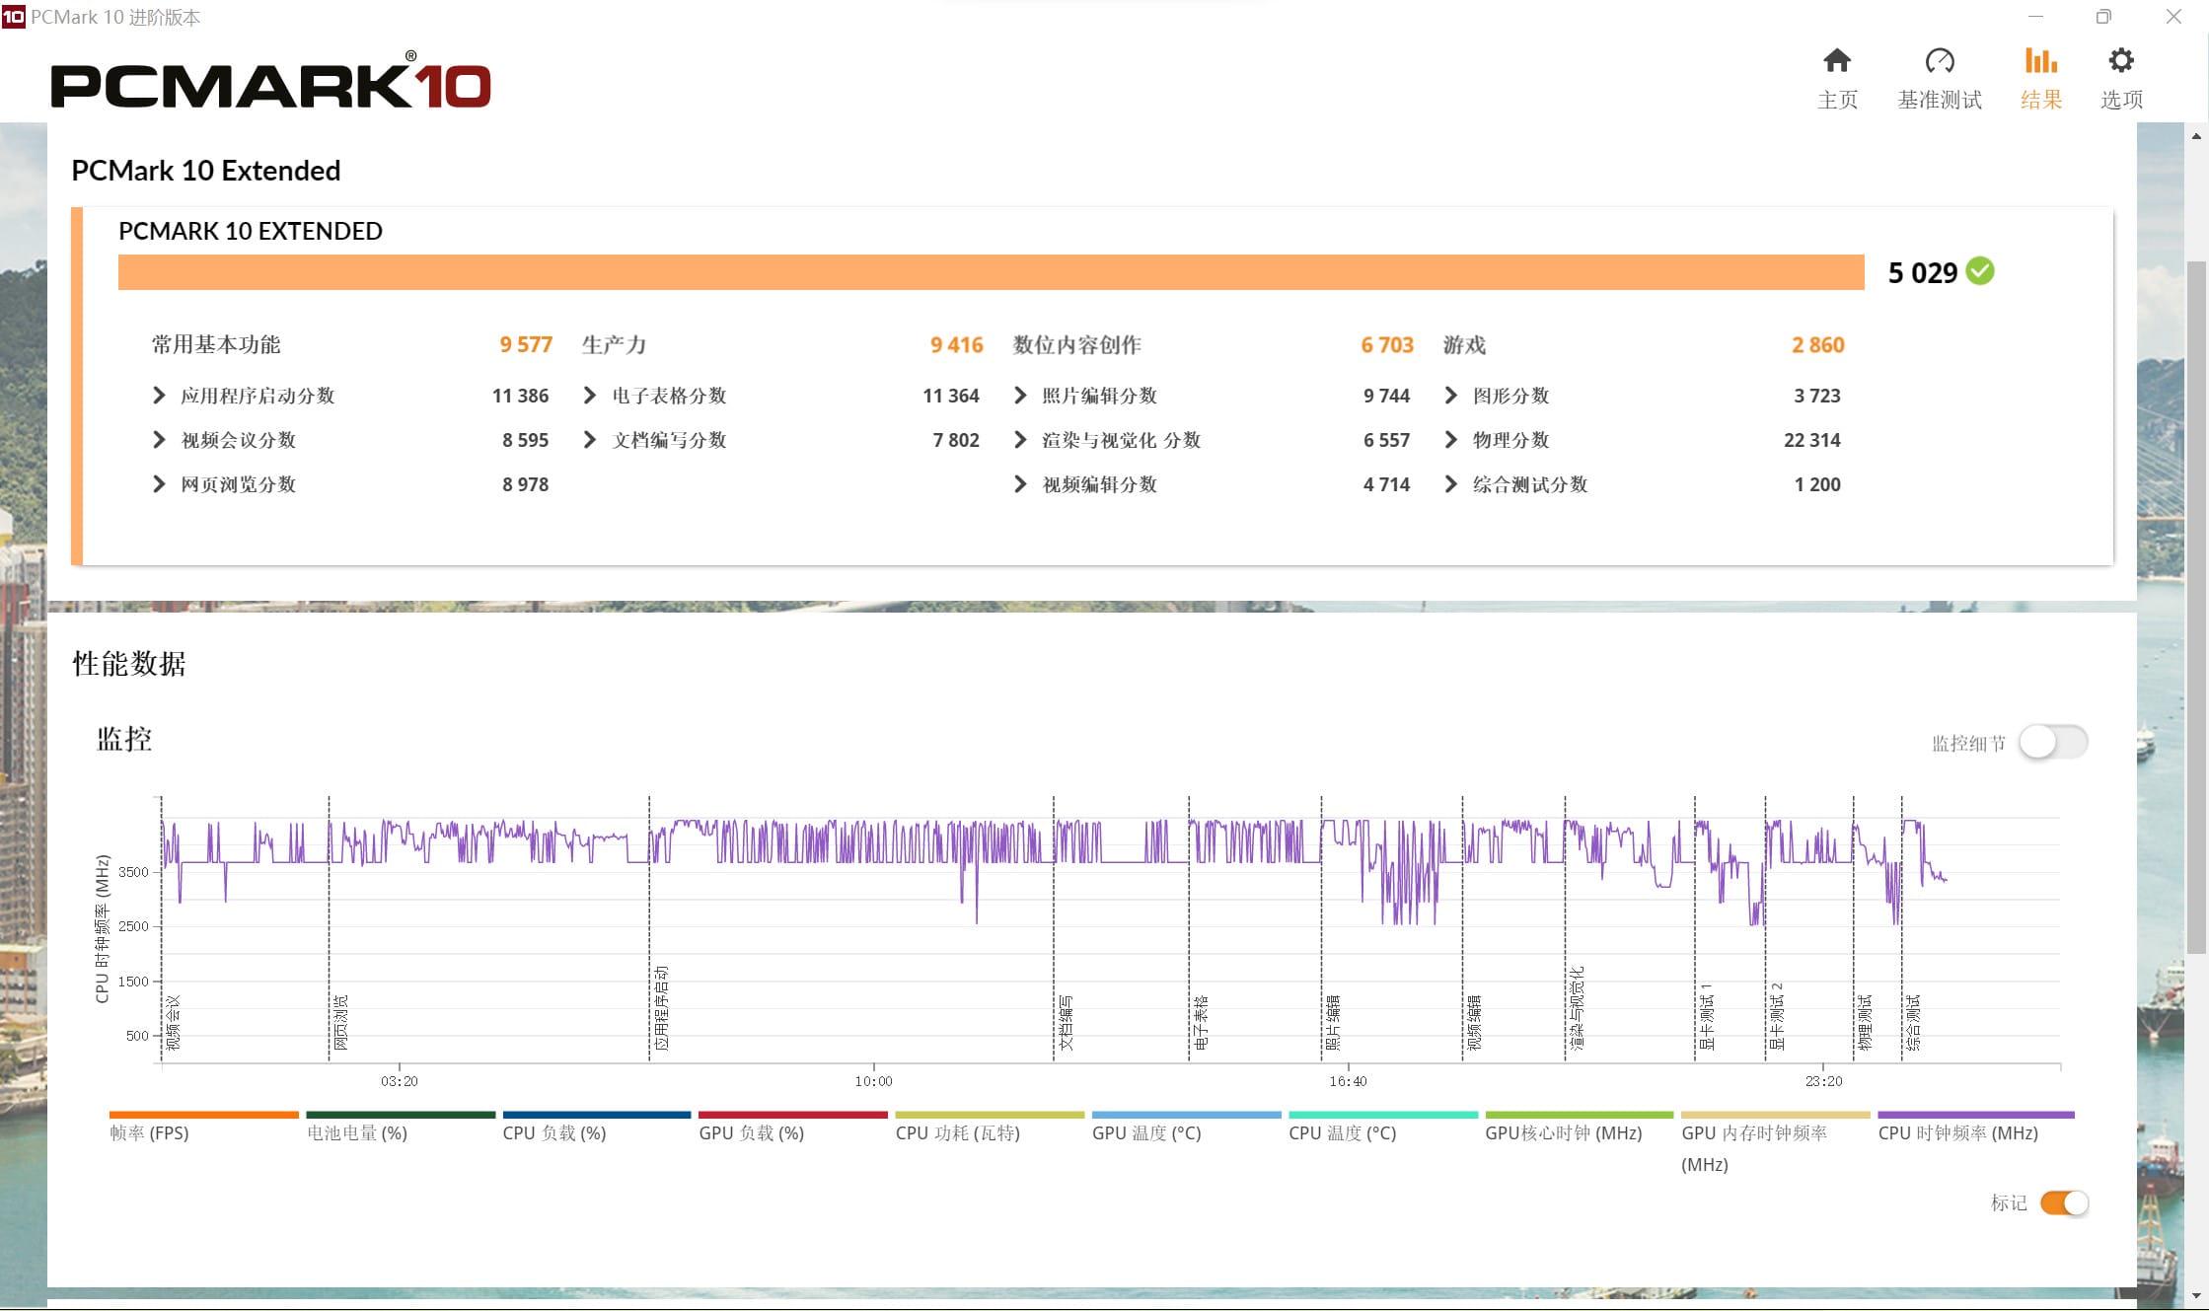
Task: Turn off the 标记 markers toggle
Action: 2064,1202
